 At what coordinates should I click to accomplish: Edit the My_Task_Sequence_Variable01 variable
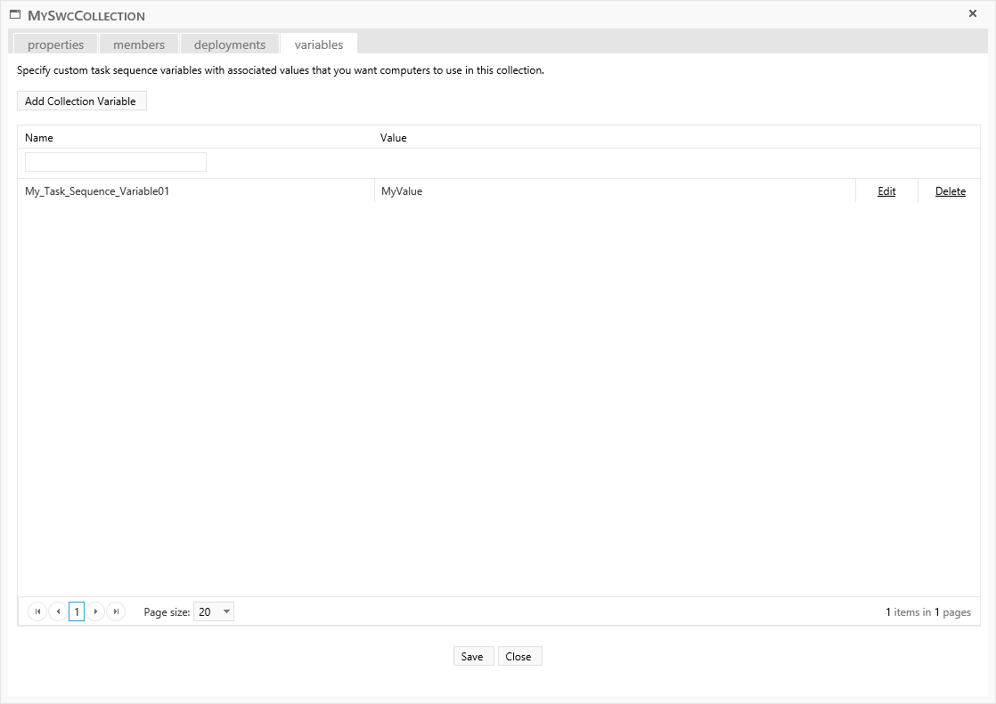[x=886, y=191]
